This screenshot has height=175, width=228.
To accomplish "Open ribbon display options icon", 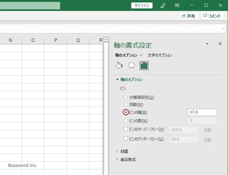I will point(177,5).
